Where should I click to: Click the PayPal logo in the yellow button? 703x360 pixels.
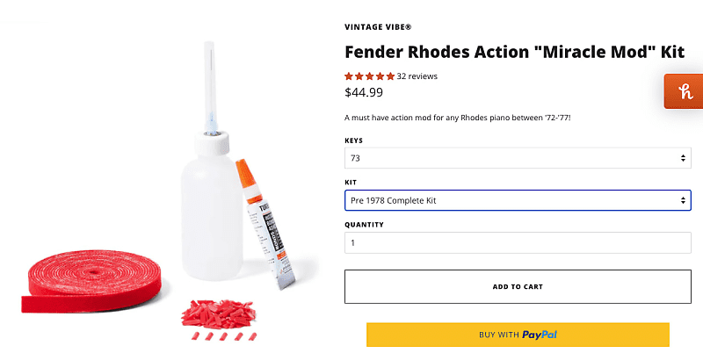(540, 335)
